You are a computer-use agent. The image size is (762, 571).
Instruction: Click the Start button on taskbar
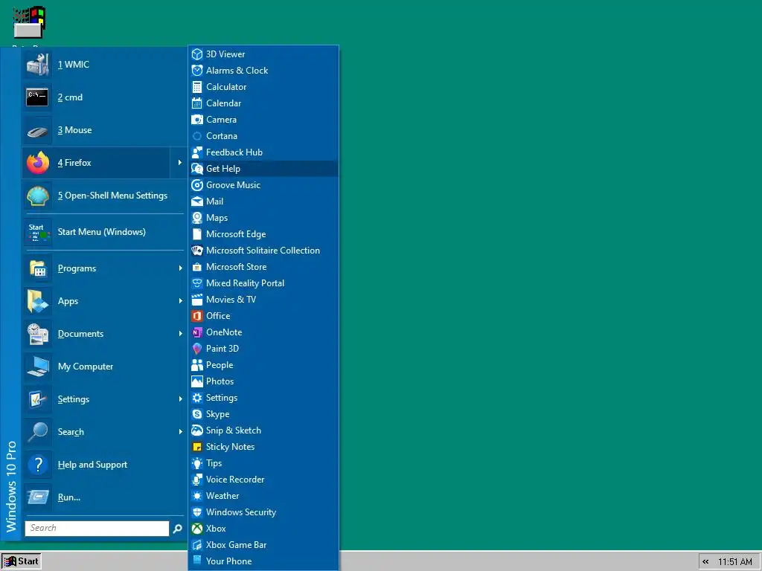(21, 561)
